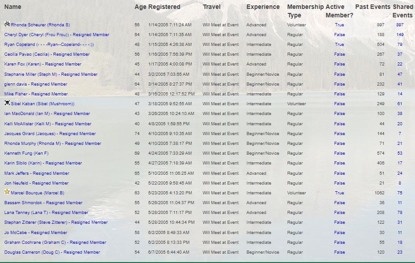Image resolution: width=415 pixels, height=263 pixels.
Task: Open Jon Neufeld member profile
Action: pyautogui.click(x=36, y=183)
